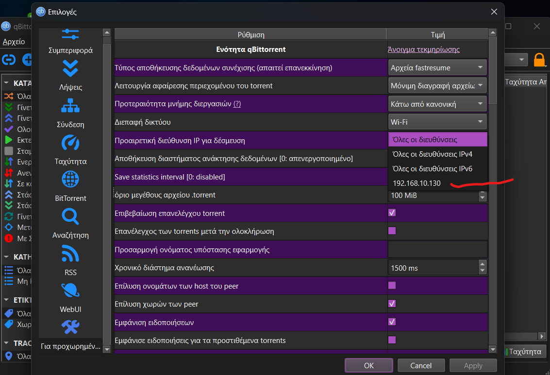This screenshot has height=375, width=550.
Task: Choose Όλες οι διευθύνσεις IPv6 option
Action: coord(437,168)
